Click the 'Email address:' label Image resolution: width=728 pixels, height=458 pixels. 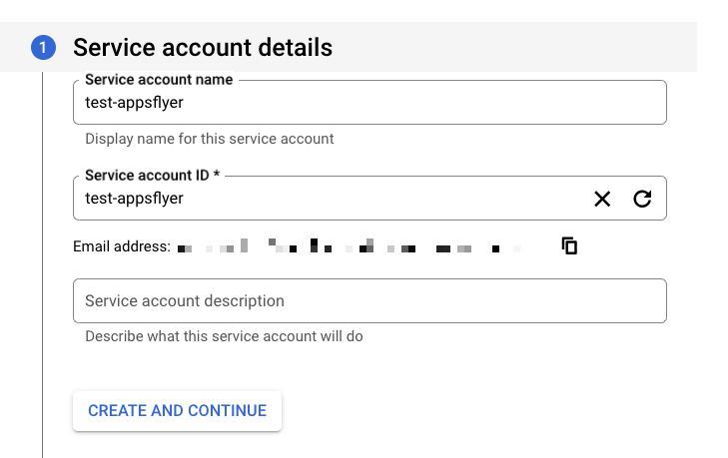pyautogui.click(x=122, y=246)
